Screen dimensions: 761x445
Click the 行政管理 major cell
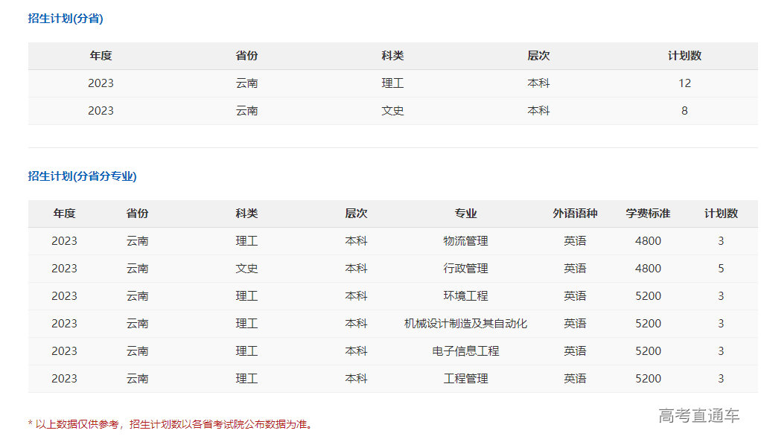(x=465, y=269)
